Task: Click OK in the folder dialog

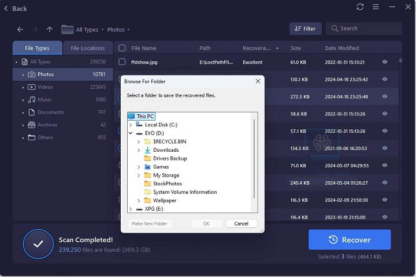Action: click(x=206, y=223)
